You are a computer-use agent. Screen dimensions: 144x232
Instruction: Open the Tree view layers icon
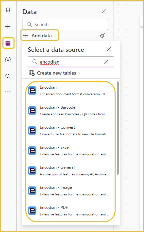coord(8,10)
